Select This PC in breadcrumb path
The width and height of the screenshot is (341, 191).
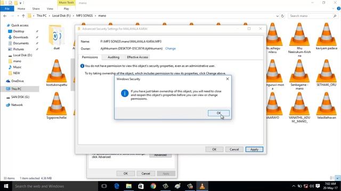42,15
